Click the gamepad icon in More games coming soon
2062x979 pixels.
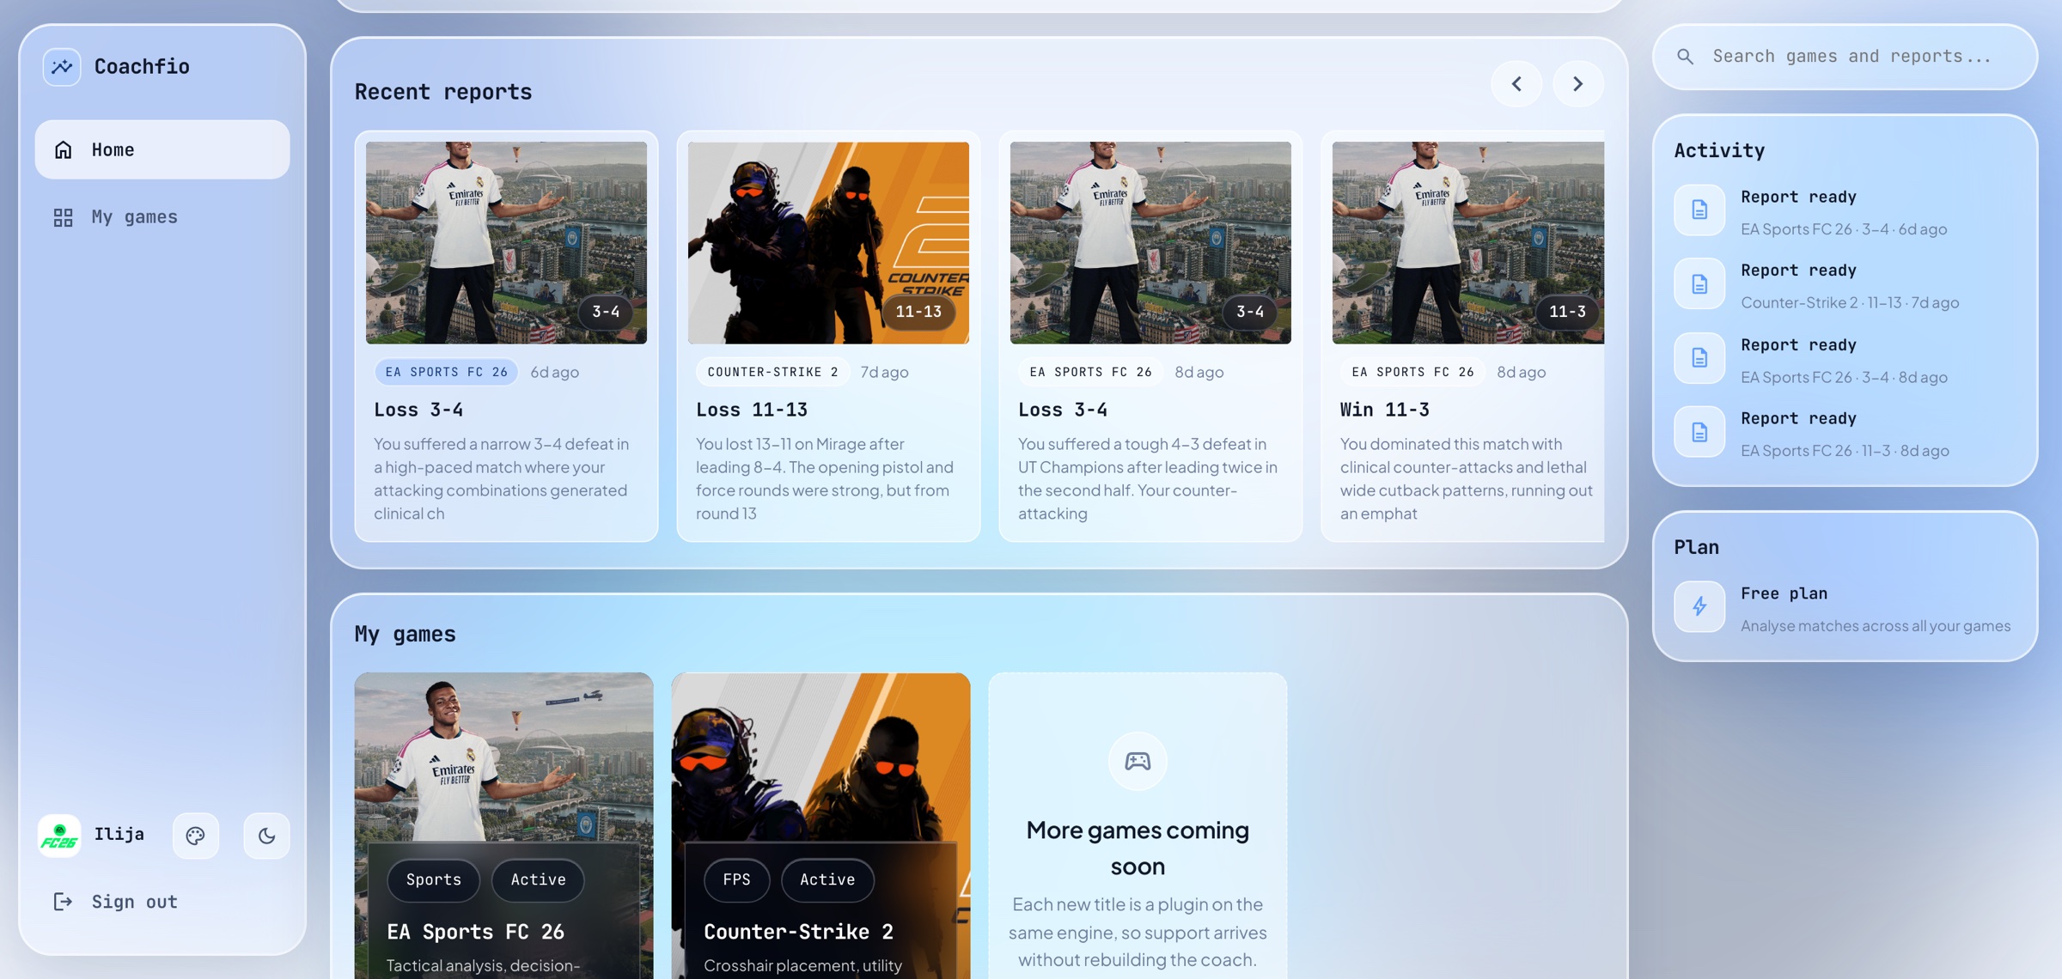point(1138,761)
